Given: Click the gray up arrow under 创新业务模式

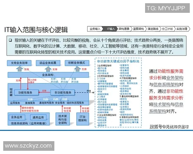Looking at the screenshot, I should click(x=78, y=69).
